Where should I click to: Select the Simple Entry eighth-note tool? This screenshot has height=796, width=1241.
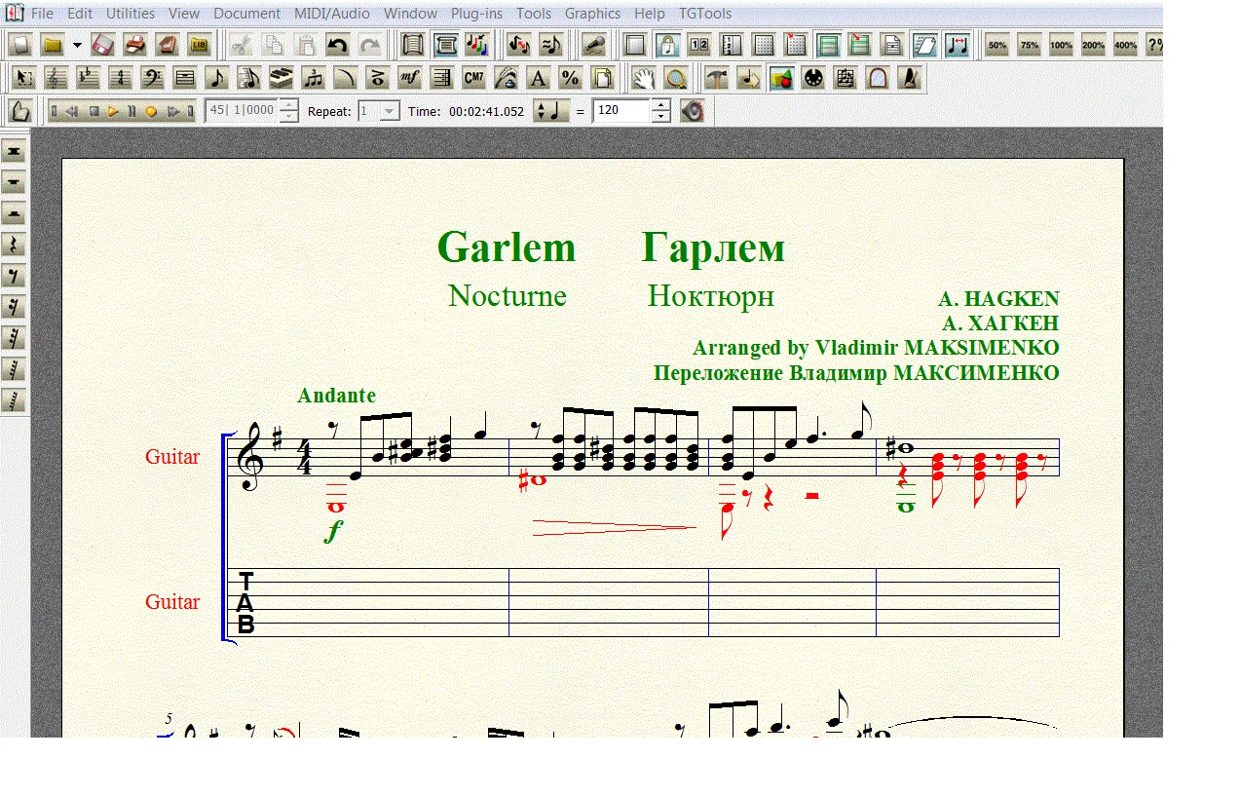[x=216, y=79]
